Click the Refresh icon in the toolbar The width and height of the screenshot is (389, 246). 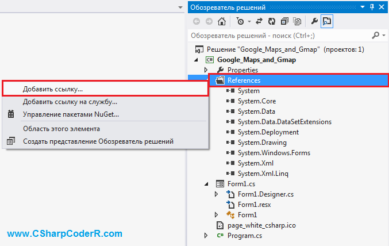(272, 21)
